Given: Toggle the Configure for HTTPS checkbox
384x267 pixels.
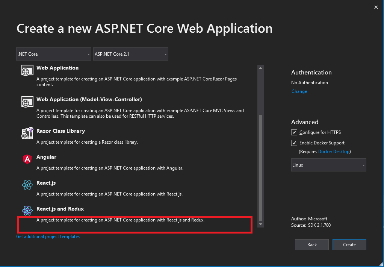Looking at the screenshot, I should [294, 132].
